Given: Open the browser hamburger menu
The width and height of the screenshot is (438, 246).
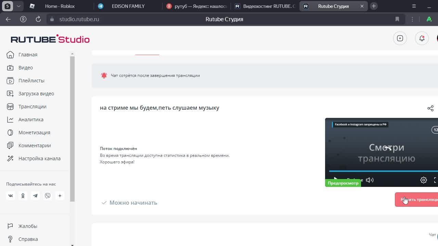Looking at the screenshot, I should coord(414,6).
